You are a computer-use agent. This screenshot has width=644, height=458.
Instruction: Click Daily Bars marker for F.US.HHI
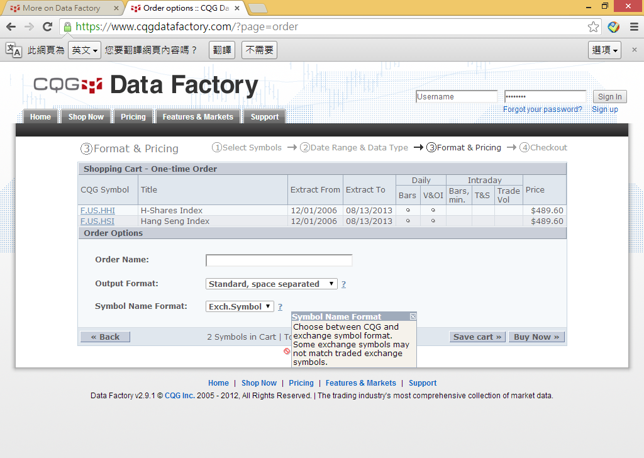point(408,210)
